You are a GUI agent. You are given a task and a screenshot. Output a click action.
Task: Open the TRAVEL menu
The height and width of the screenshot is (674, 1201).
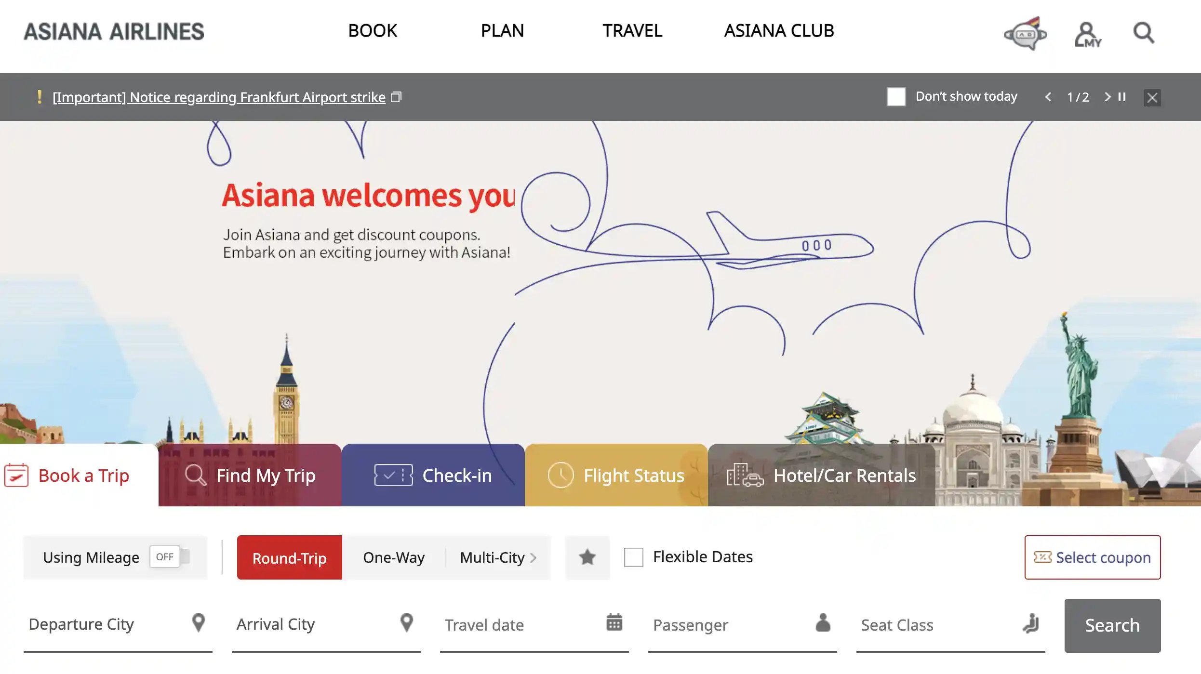tap(632, 31)
